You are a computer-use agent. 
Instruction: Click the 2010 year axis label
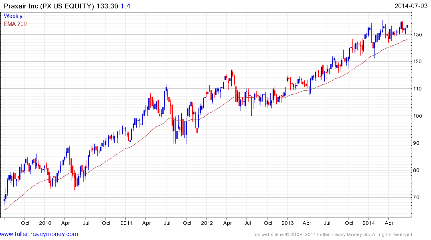click(45, 223)
